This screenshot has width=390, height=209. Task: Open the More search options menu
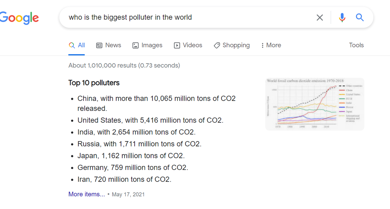[271, 45]
